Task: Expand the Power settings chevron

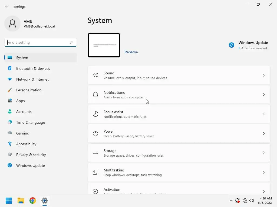Action: 263,133
